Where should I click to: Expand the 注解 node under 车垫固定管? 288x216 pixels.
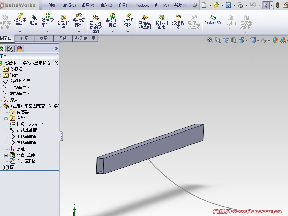6,119
